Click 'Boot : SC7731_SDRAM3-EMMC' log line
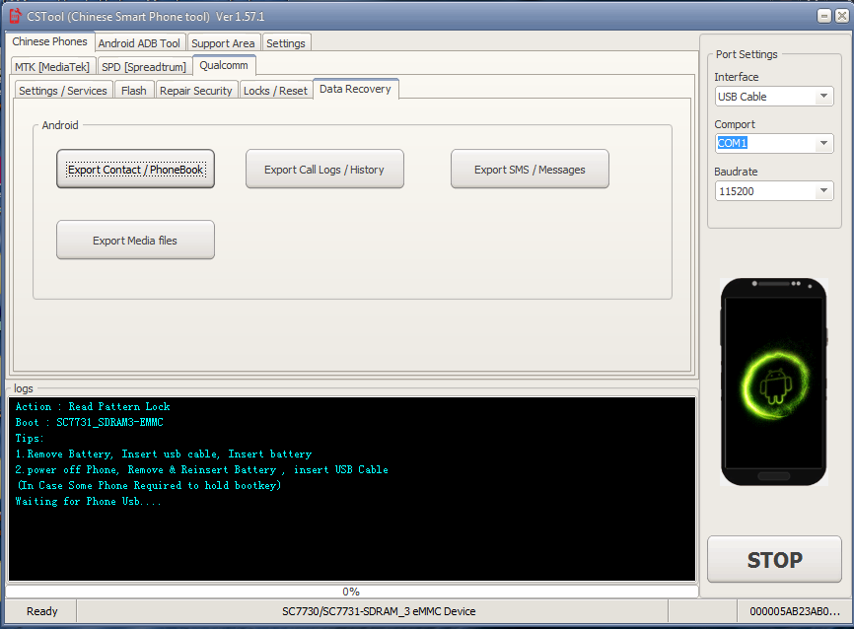The width and height of the screenshot is (854, 629). [90, 423]
